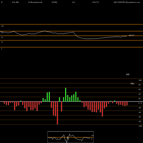Click the 40 label on the MR axis

click(x=139, y=94)
